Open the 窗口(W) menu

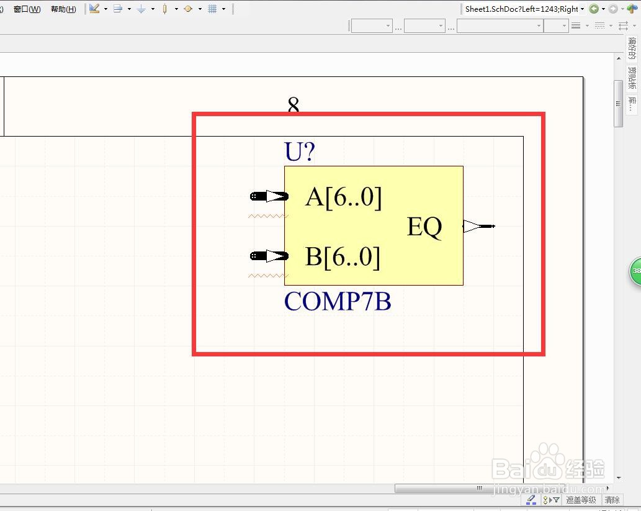click(27, 9)
